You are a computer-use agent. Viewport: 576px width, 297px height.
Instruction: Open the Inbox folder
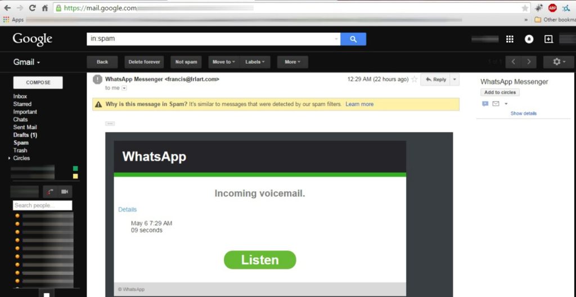(x=20, y=97)
